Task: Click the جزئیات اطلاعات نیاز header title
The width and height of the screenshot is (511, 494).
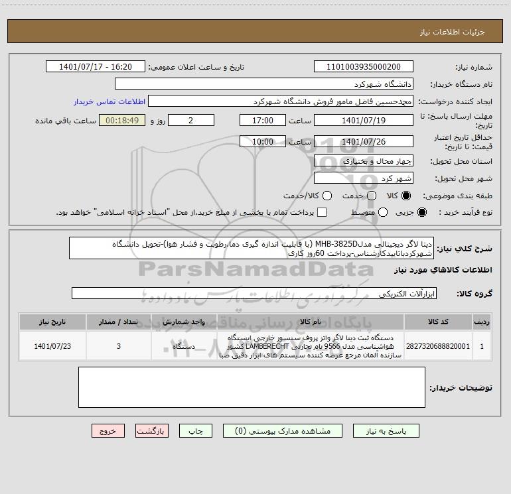Action: point(453,32)
